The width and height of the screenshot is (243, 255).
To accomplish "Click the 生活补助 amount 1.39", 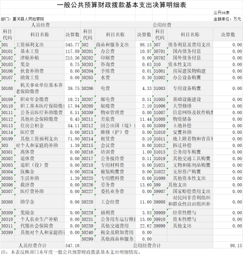I will pyautogui.click(x=72, y=178).
